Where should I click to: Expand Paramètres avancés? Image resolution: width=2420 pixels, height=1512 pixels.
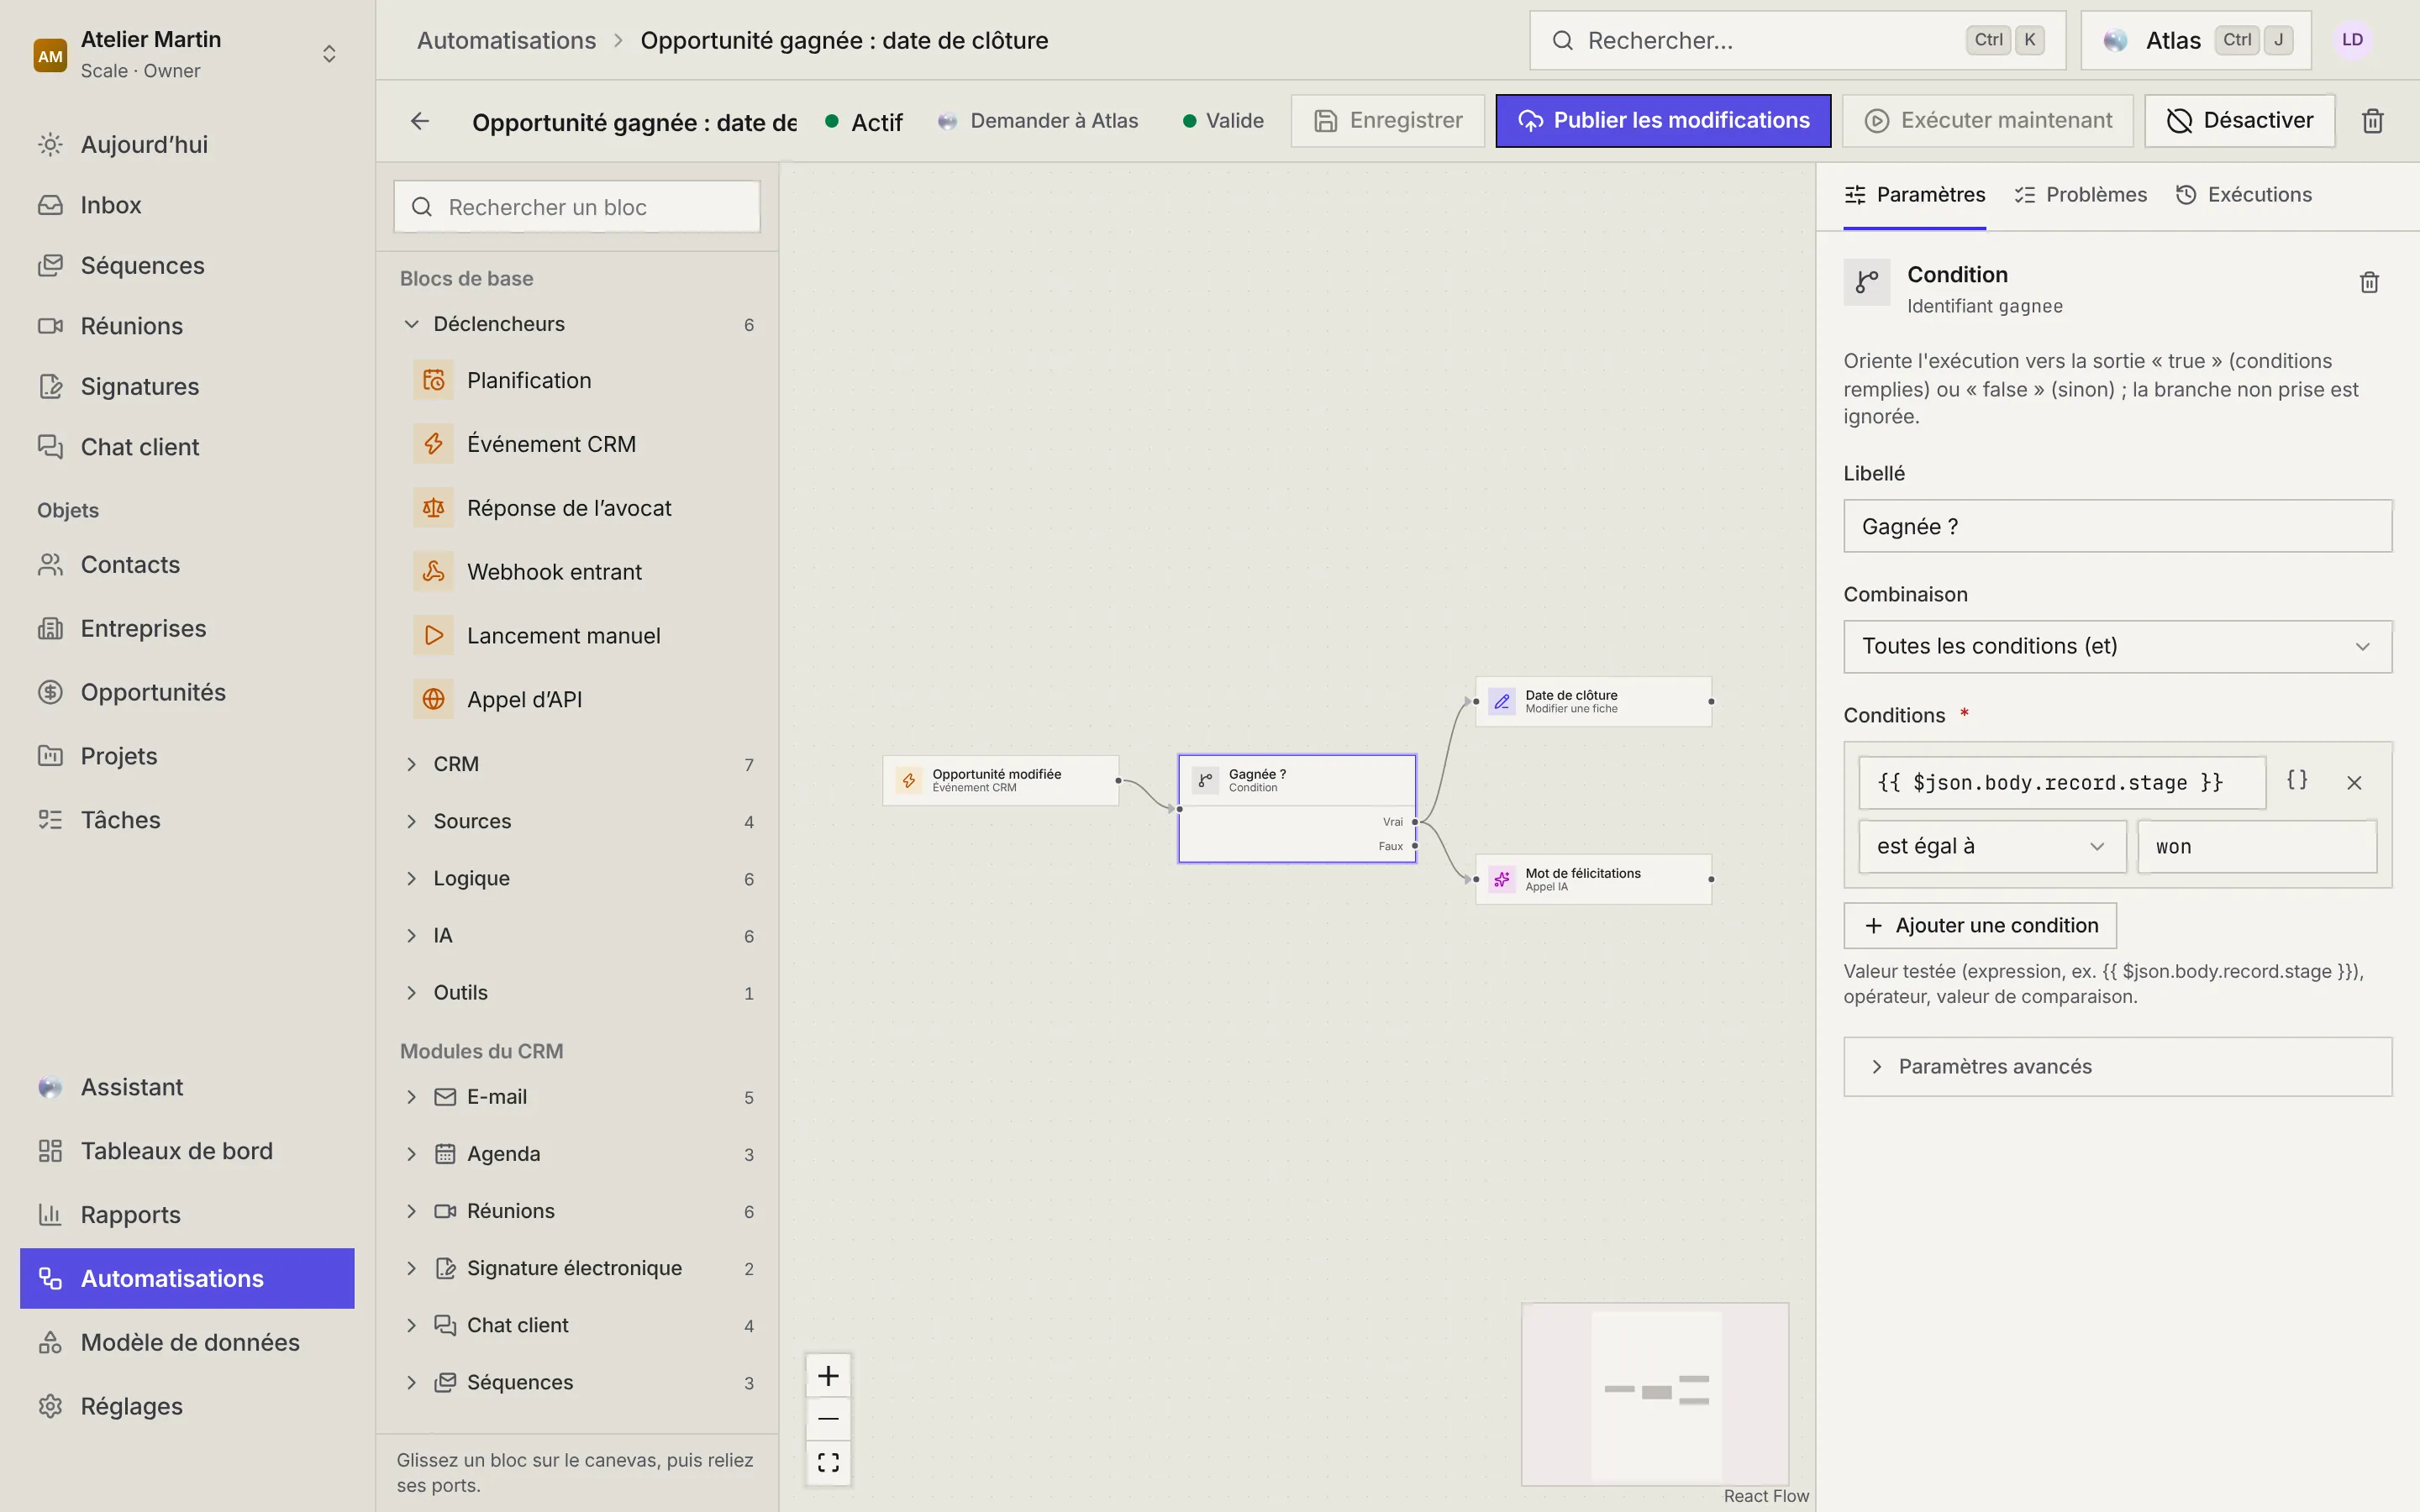2117,1066
